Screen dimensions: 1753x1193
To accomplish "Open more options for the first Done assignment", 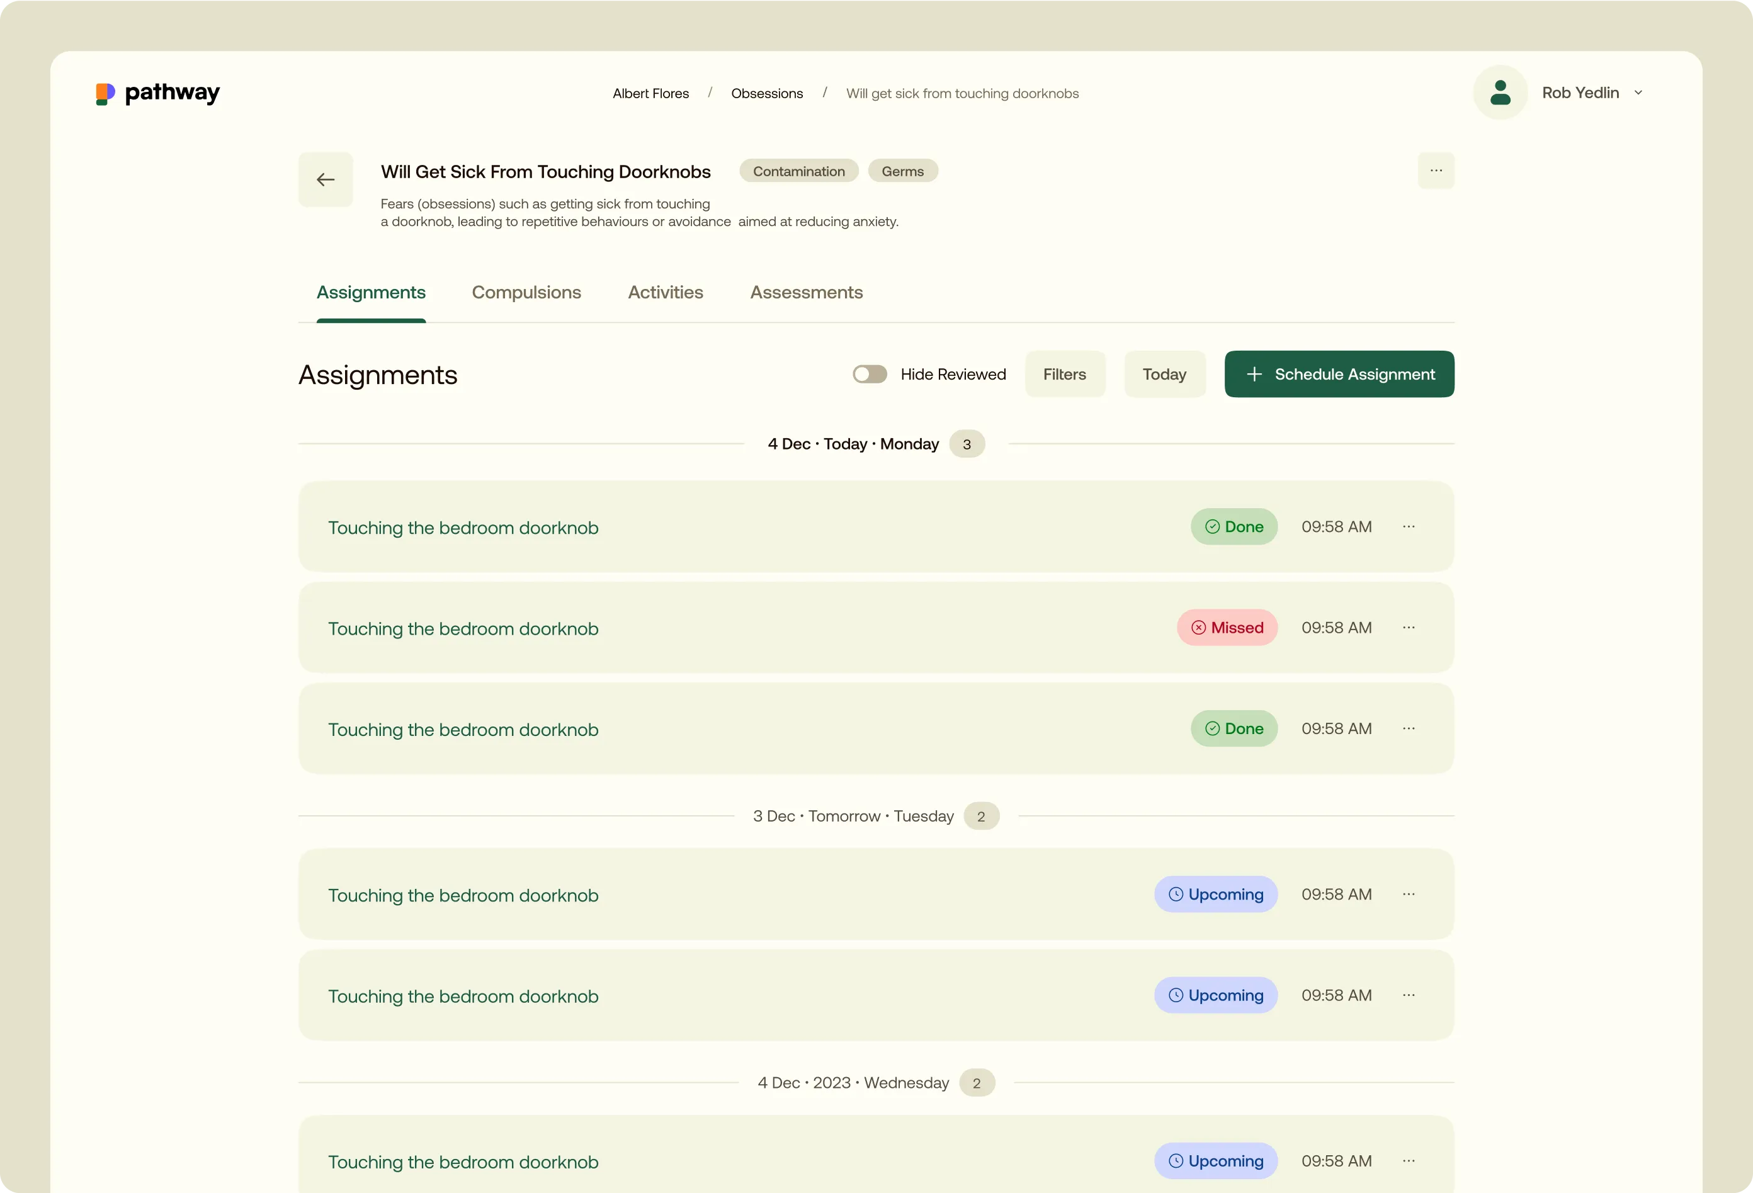I will 1409,526.
